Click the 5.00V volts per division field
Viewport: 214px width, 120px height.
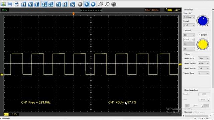pyautogui.click(x=188, y=40)
